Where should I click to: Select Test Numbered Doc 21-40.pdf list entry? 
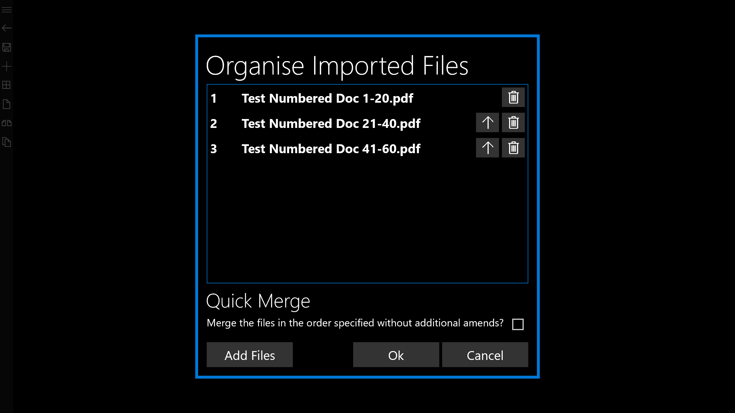click(331, 124)
